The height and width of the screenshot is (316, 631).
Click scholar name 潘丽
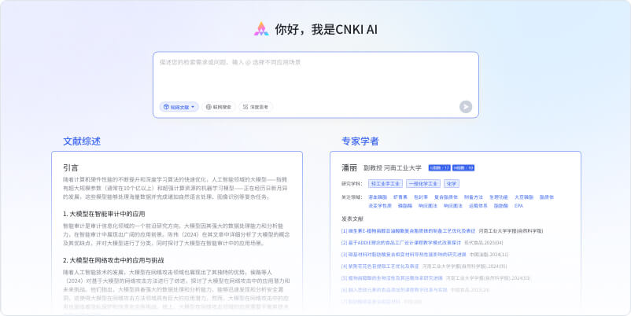click(349, 167)
